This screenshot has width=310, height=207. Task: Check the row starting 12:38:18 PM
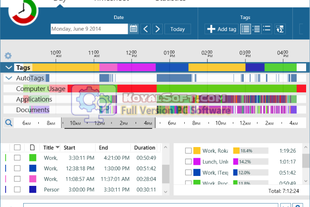[17, 168]
